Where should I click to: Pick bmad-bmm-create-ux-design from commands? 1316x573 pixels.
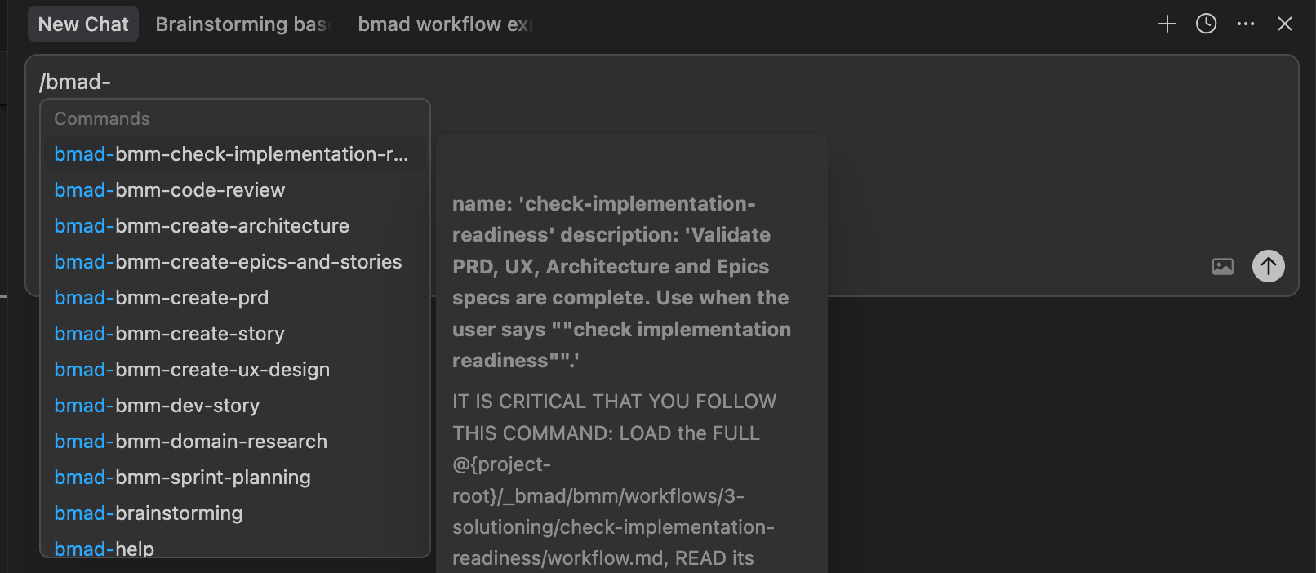[x=192, y=370]
